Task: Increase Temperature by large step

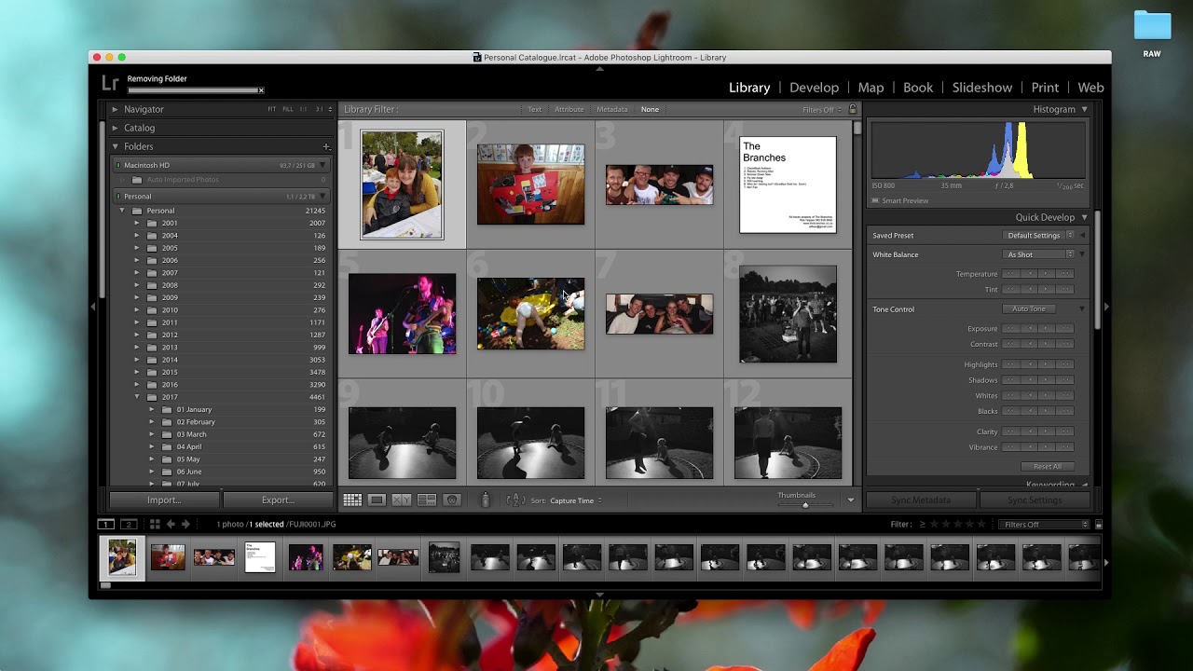Action: (1064, 274)
